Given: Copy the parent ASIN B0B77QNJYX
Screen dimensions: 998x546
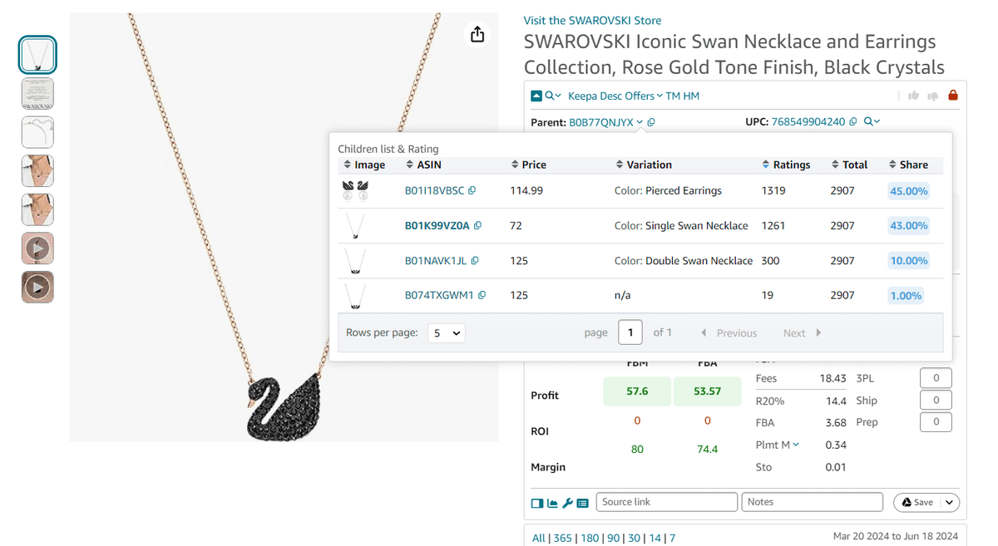Looking at the screenshot, I should click(x=651, y=122).
